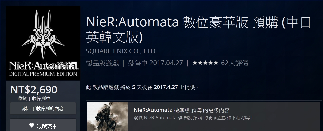Click the 製品版遊戲 category label under publisher
323x131 pixels.
point(103,63)
